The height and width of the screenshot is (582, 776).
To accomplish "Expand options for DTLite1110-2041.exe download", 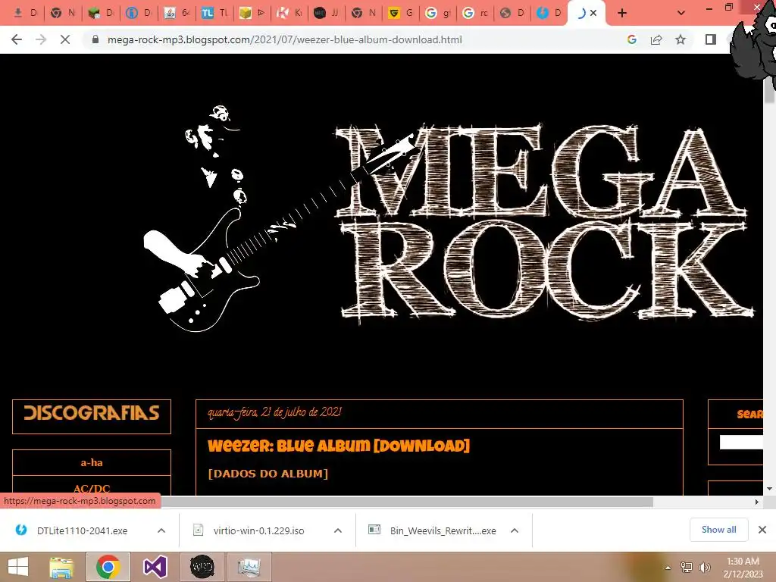I will pos(161,530).
